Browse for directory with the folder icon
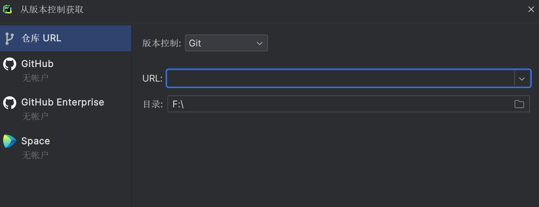Viewport: 539px width, 207px height. coord(519,104)
